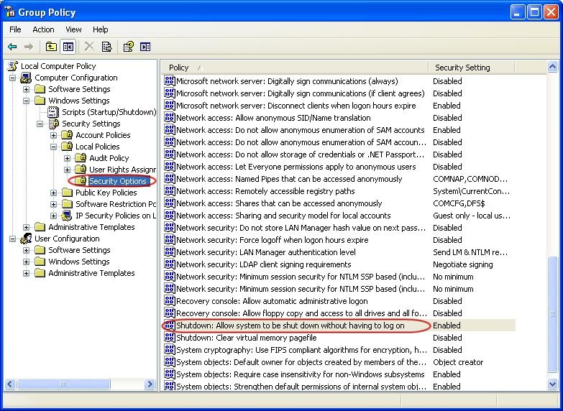Expand Administrative Templates under Computer Configuration
Screen dimensions: 563x411
pos(26,227)
